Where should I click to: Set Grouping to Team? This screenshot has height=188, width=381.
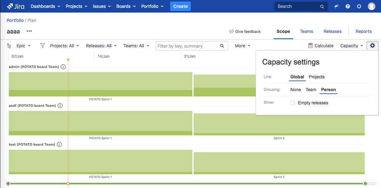[311, 90]
